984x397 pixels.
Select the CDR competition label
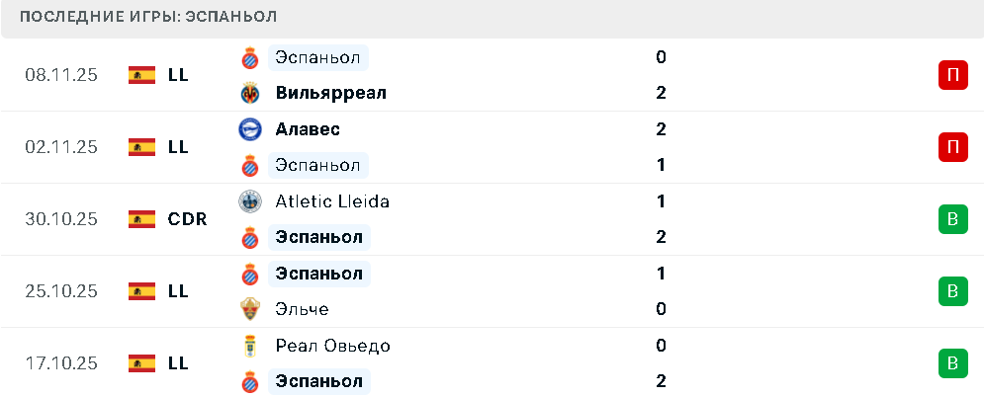(x=187, y=219)
